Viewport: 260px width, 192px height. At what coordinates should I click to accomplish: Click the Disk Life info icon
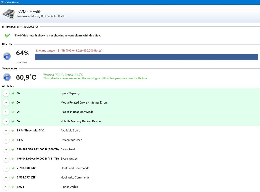7,56
